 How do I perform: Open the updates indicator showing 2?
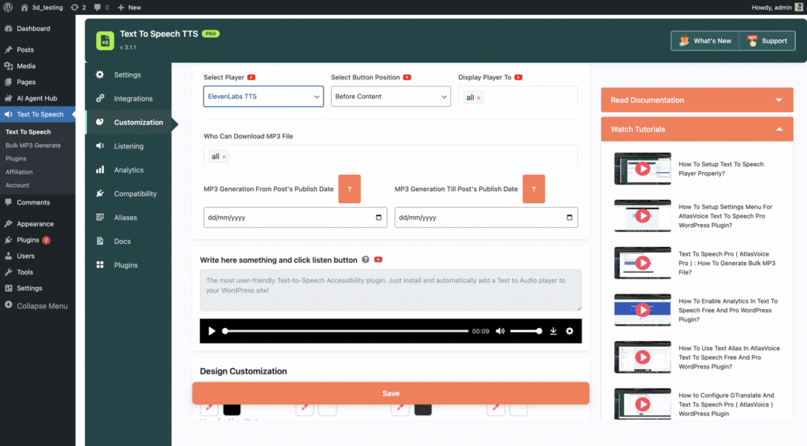coord(78,7)
